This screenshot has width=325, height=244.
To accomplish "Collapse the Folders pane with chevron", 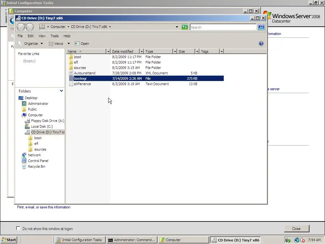I will (x=61, y=91).
